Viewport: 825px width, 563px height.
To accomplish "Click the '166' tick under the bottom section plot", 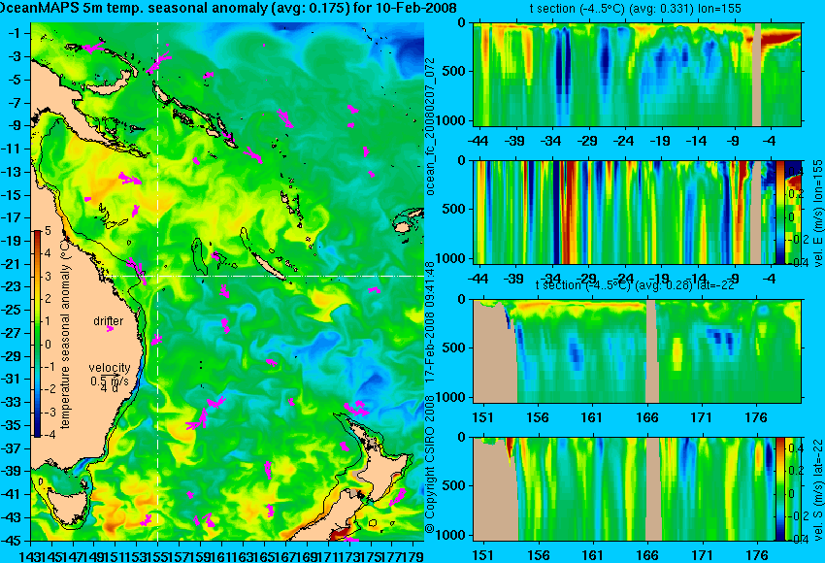I will click(647, 555).
